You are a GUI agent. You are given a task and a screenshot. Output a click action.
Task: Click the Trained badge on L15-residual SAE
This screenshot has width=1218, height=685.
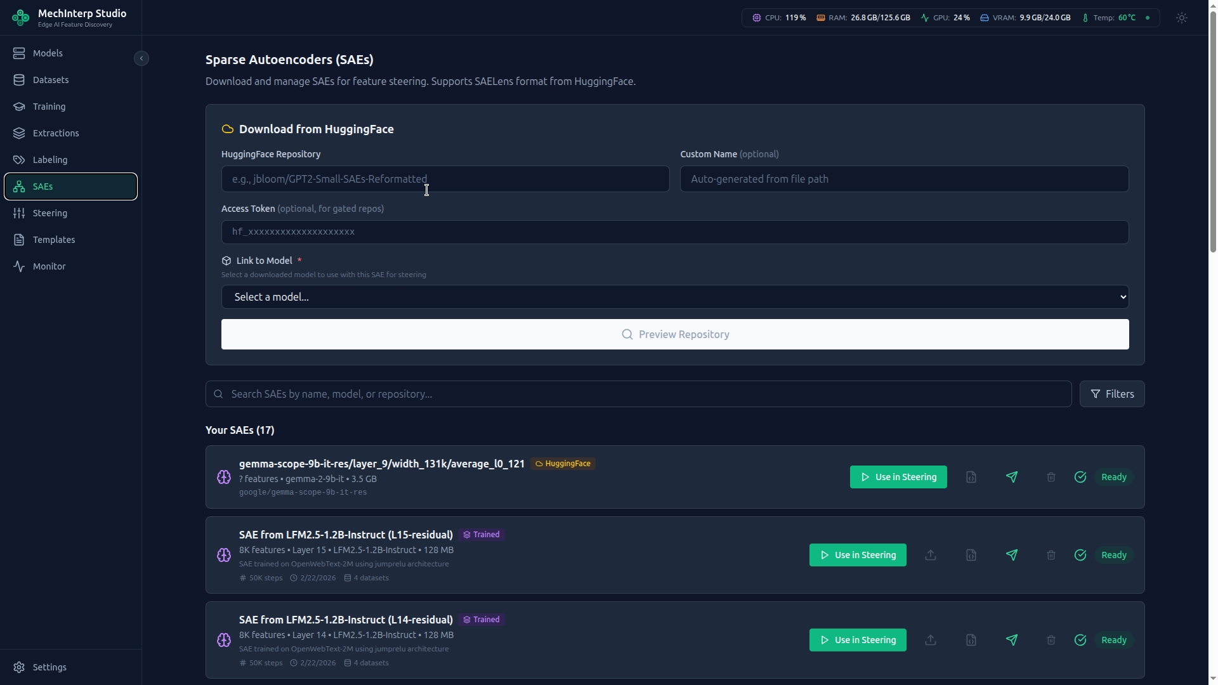click(x=481, y=535)
